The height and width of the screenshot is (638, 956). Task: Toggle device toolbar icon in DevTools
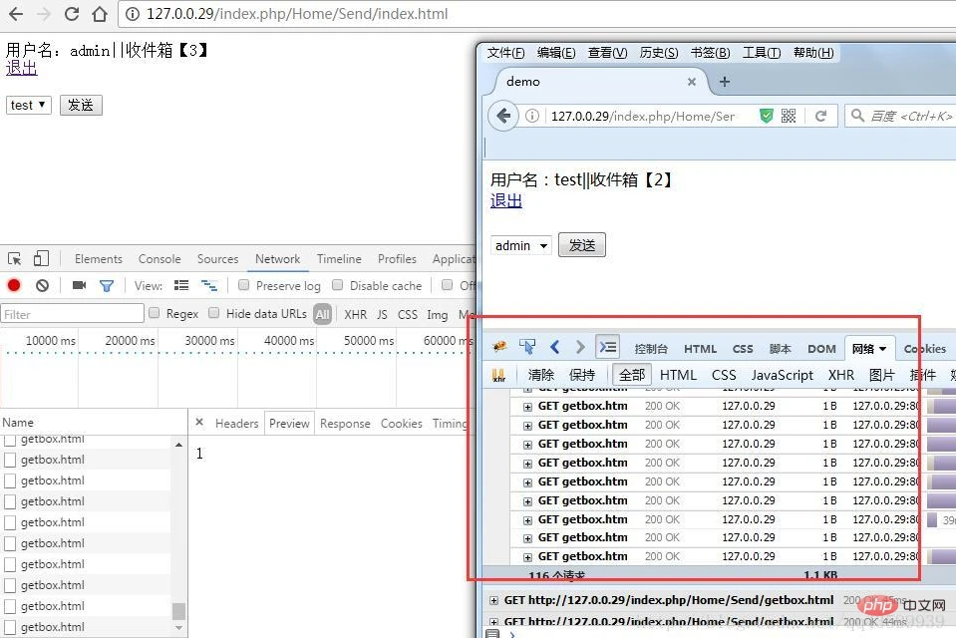point(41,259)
